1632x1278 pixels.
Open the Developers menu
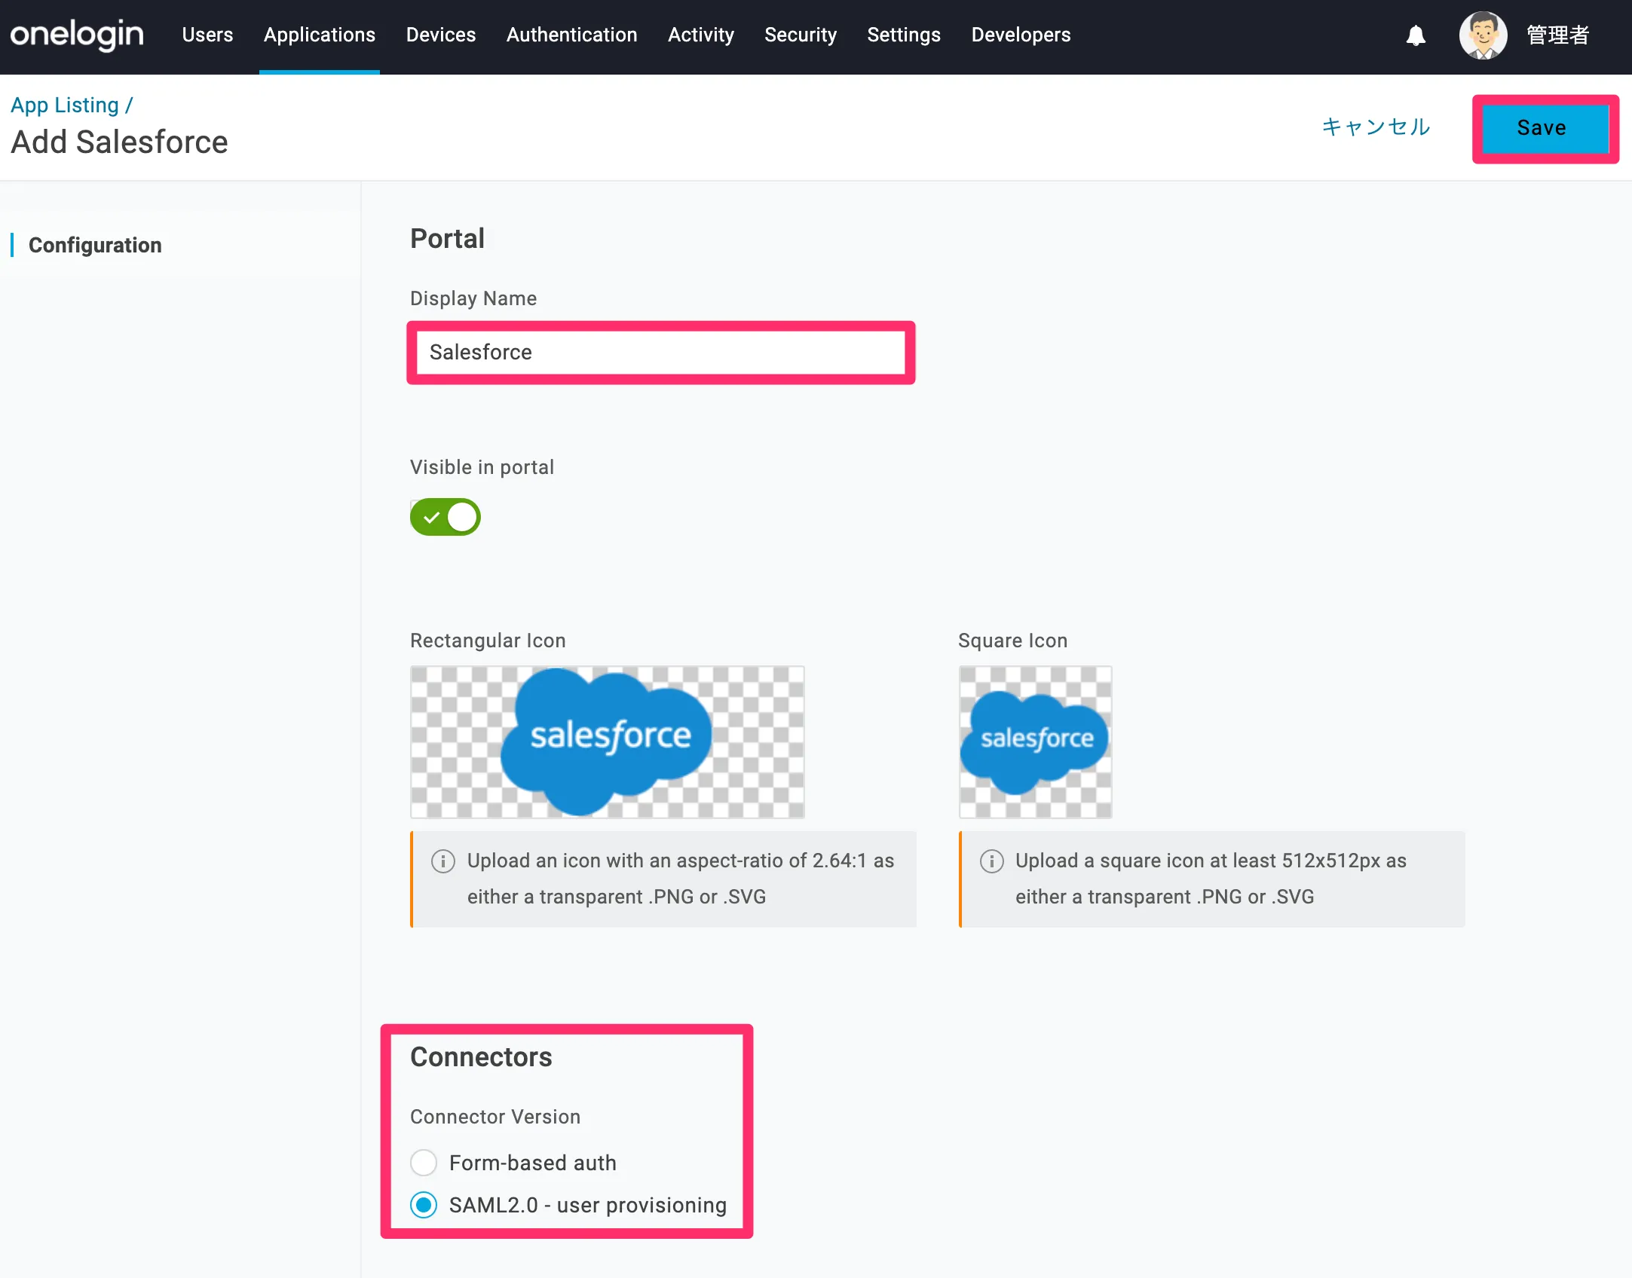[x=1020, y=35]
